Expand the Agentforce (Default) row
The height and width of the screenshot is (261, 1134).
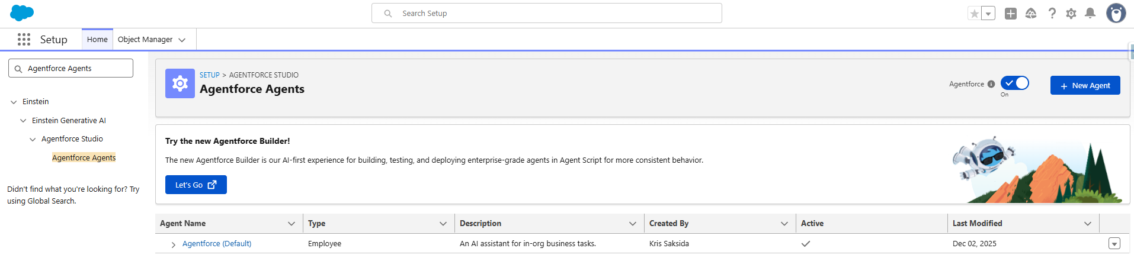point(173,244)
